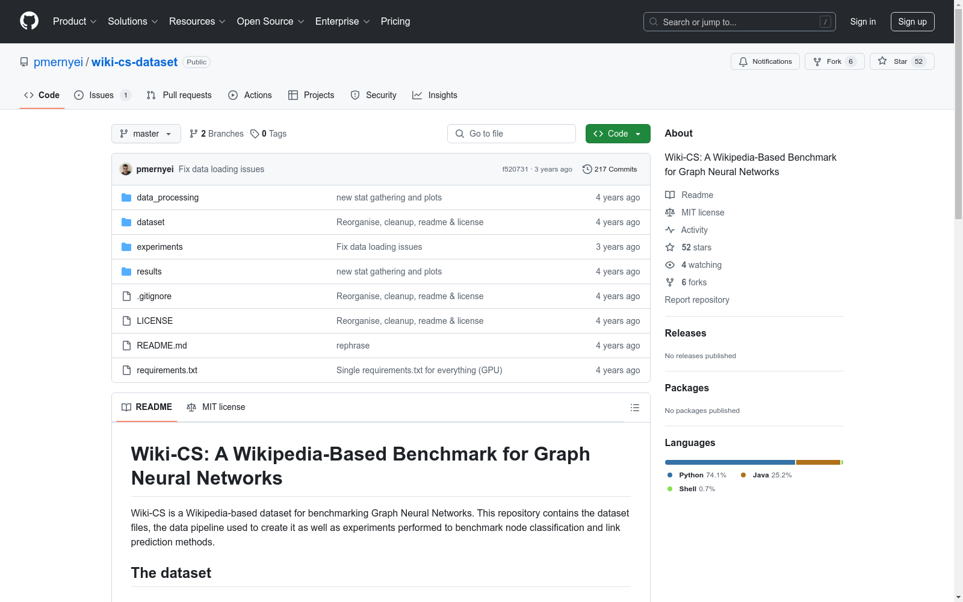Expand the Product menu
Viewport: 963px width, 602px height.
(75, 21)
